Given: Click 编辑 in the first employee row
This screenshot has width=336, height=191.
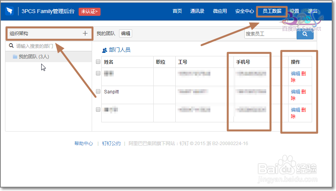Looking at the screenshot, I should pos(296,74).
